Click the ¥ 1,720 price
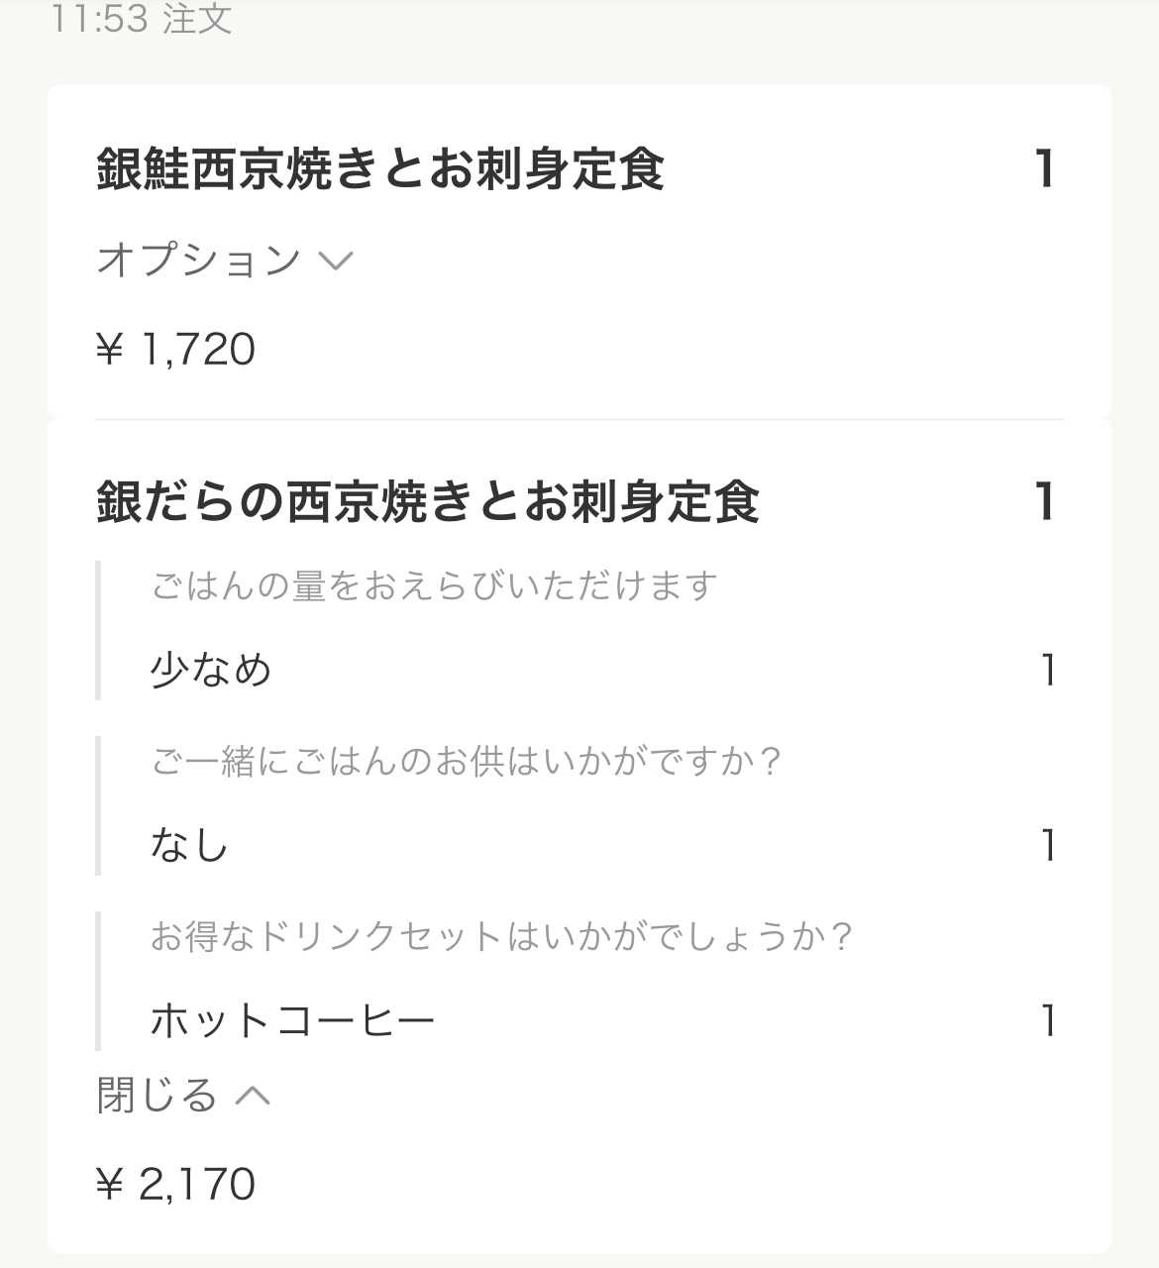1159x1268 pixels. point(176,350)
